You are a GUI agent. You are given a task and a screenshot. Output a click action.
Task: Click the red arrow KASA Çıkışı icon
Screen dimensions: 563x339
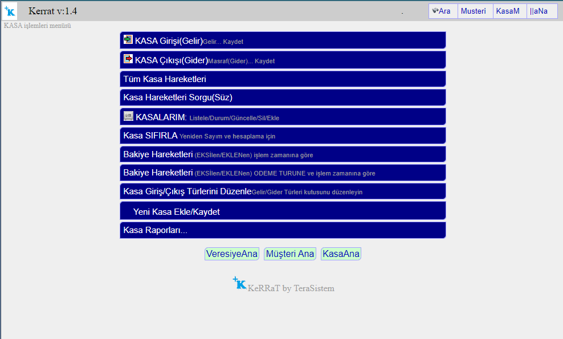tap(128, 59)
